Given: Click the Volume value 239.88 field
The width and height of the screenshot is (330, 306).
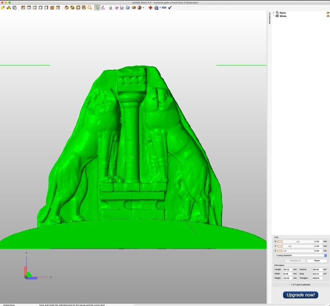Looking at the screenshot, I should coord(317,269).
